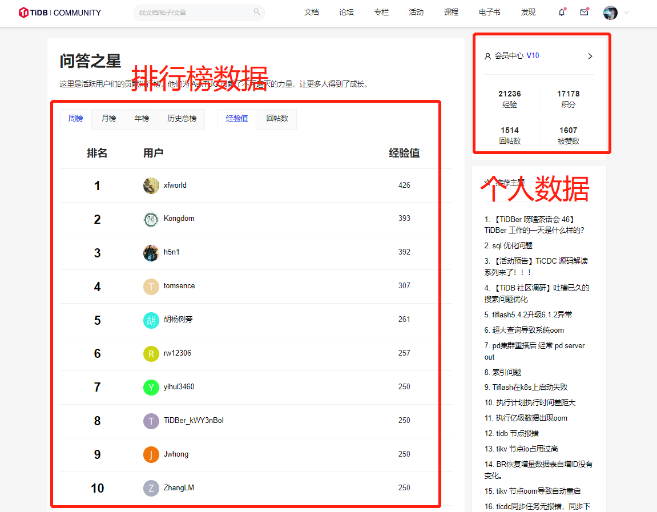Open topic 【TiDBer 唠嗑茶话会 46】

534,225
